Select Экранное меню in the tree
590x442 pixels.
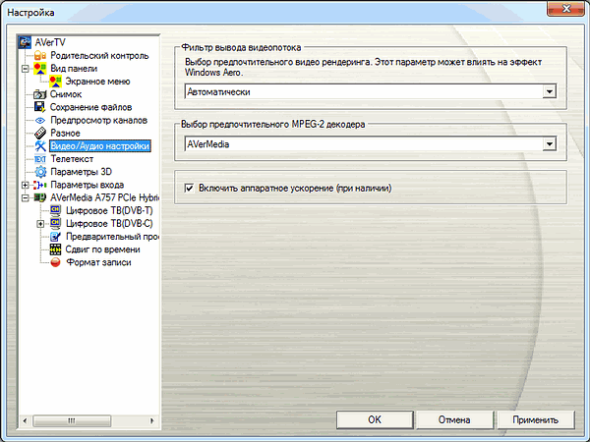click(97, 82)
